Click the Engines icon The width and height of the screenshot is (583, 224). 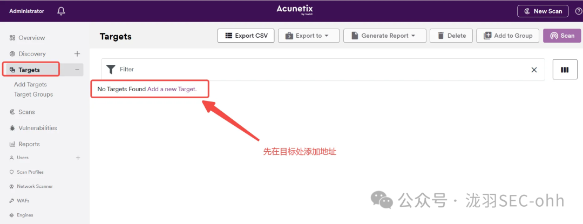click(x=11, y=215)
